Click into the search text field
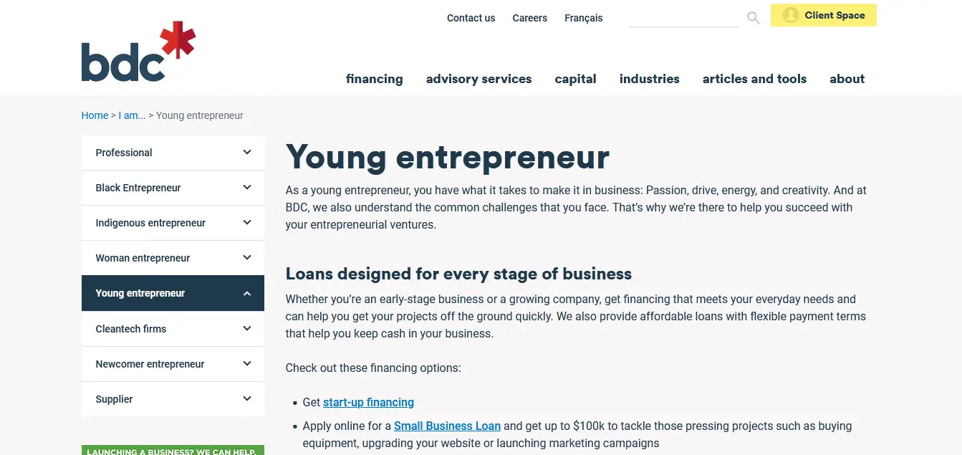 (683, 18)
